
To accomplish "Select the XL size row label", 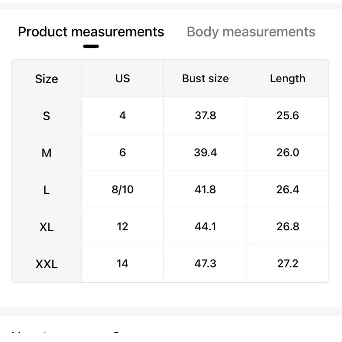I will click(46, 227).
